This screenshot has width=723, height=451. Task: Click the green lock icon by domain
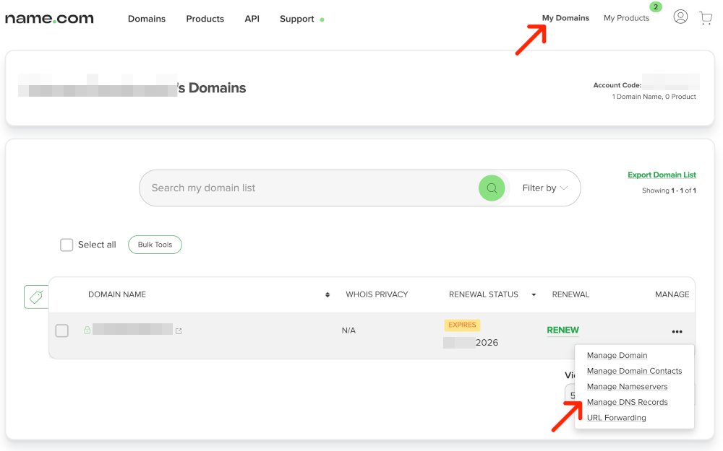[87, 330]
